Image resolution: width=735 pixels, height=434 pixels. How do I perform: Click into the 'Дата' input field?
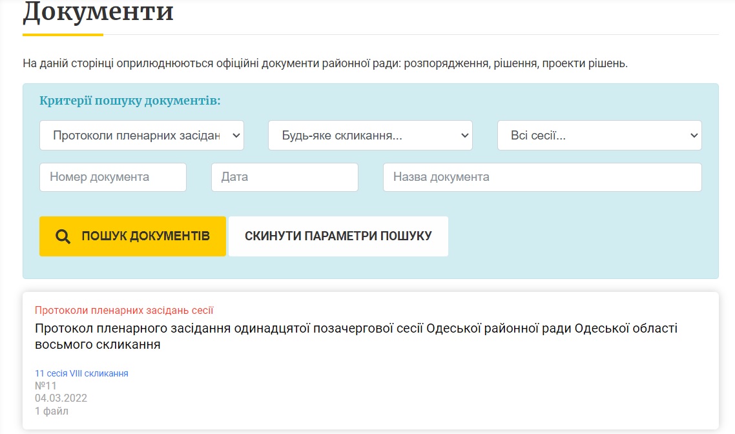[x=285, y=177]
